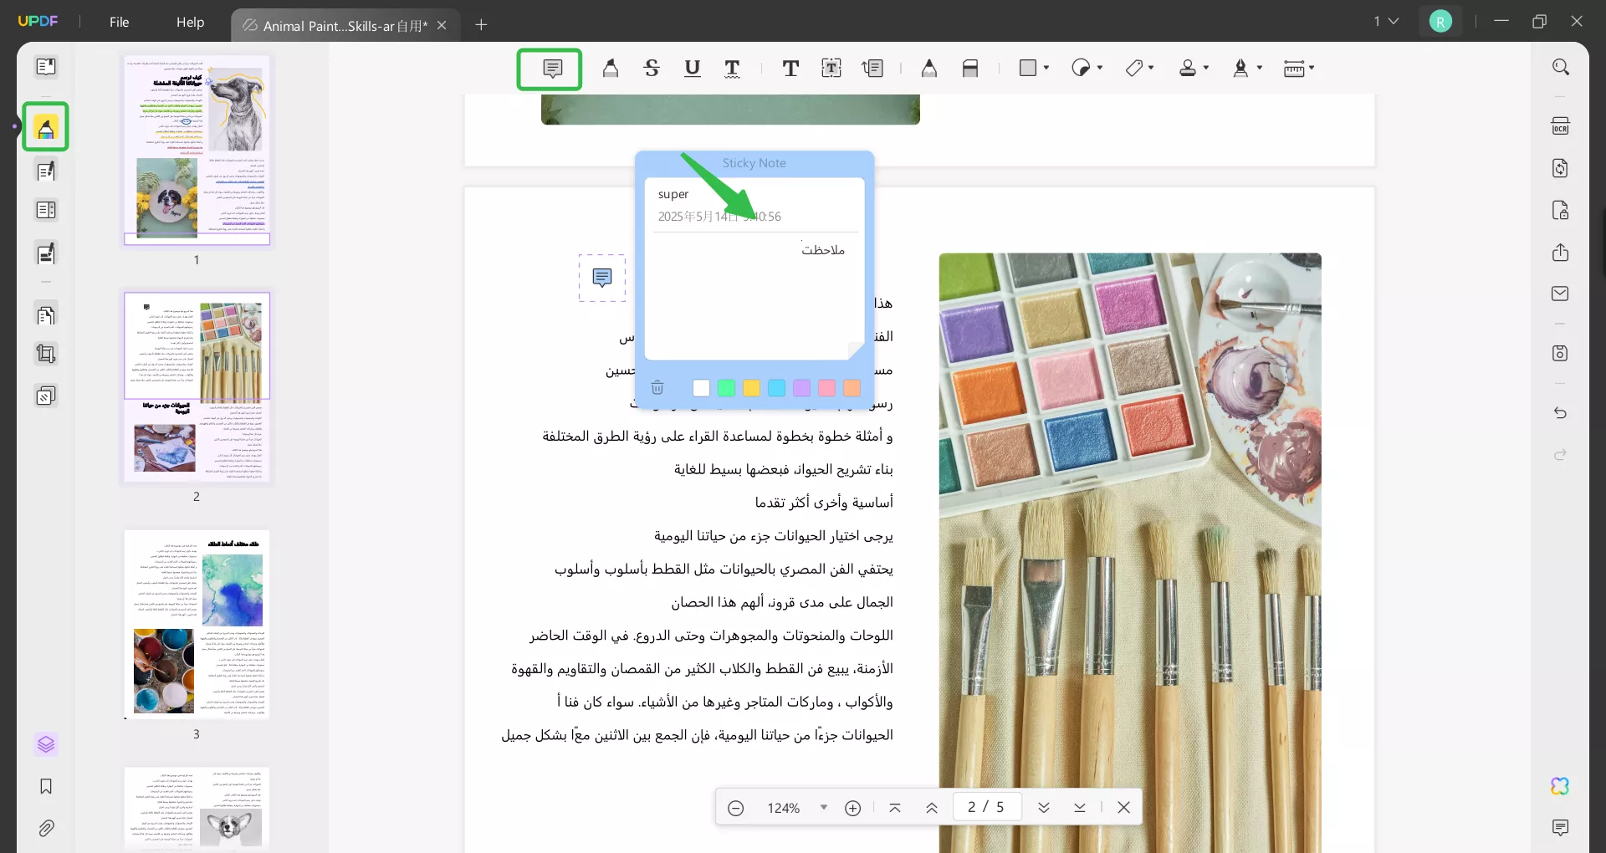Image resolution: width=1606 pixels, height=853 pixels.
Task: Switch to the Animal Paint Skills document tab
Action: tap(335, 25)
